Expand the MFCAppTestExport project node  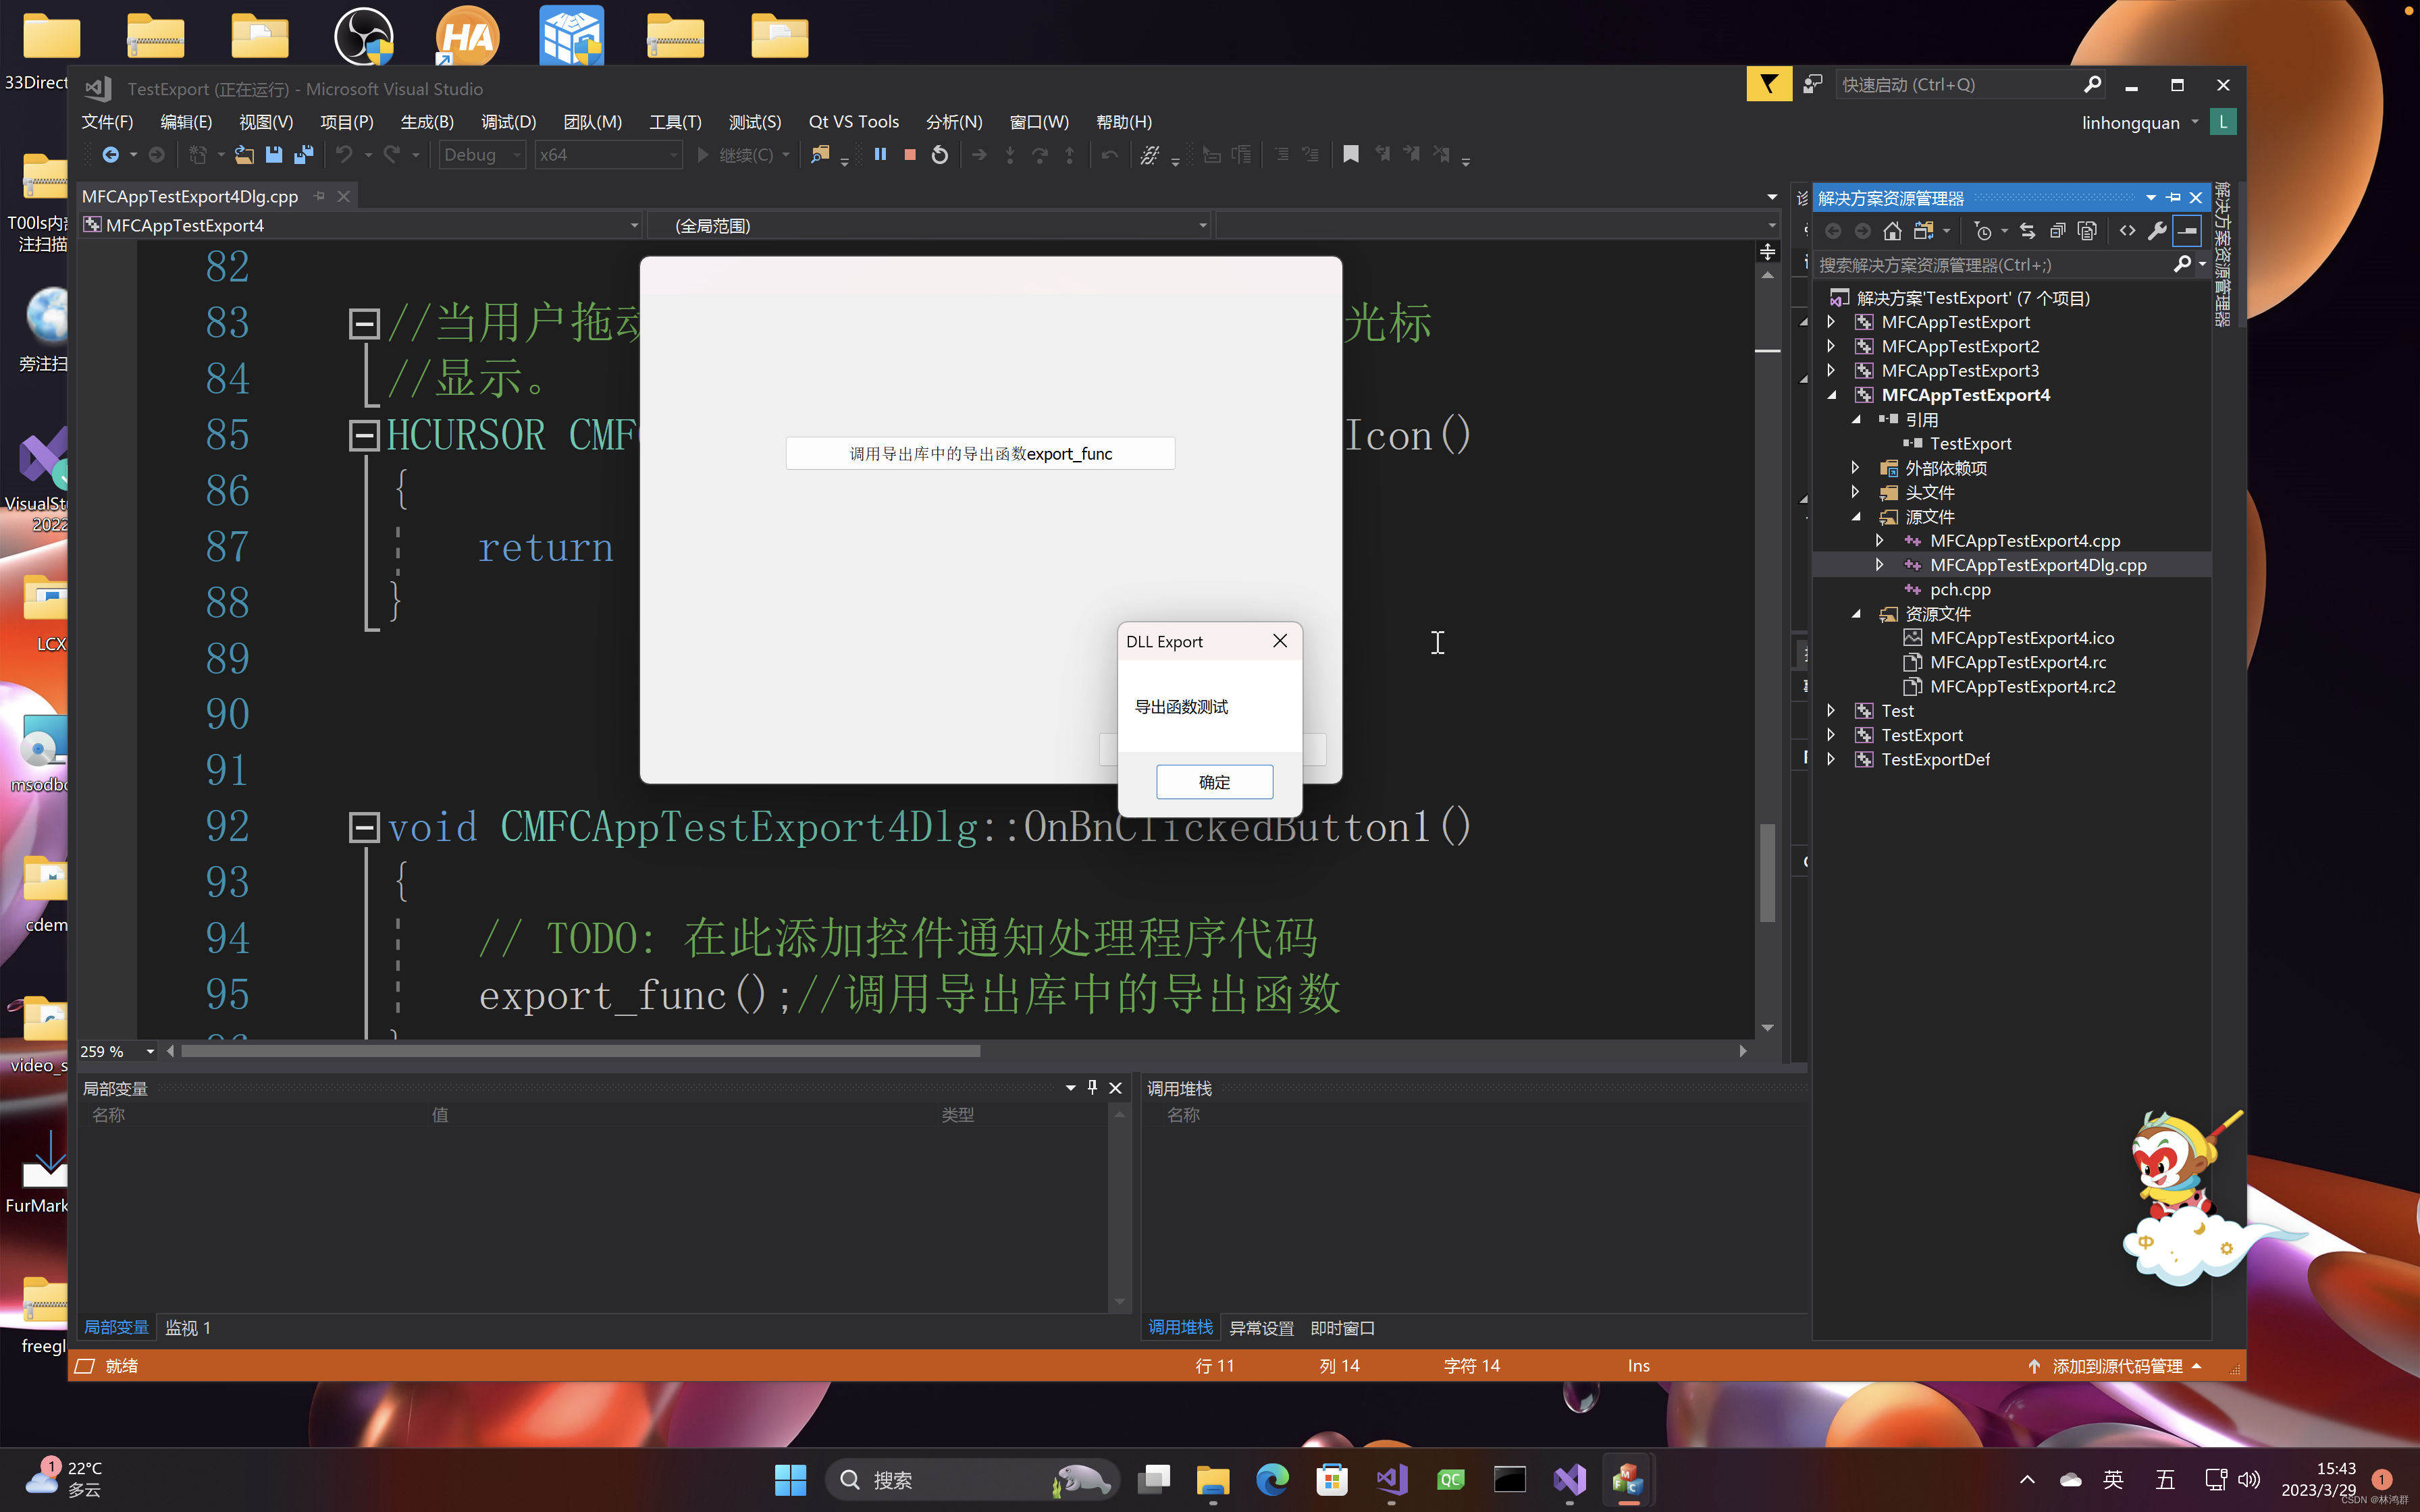tap(1831, 322)
